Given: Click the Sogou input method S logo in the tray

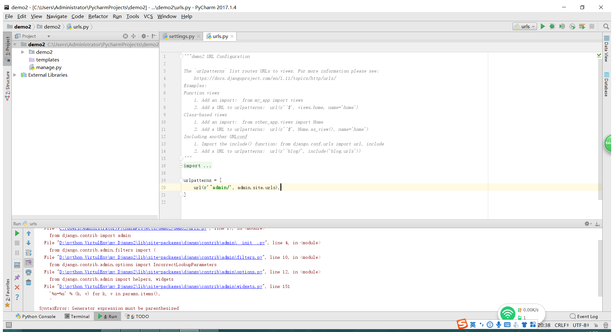Looking at the screenshot, I should tap(462, 324).
